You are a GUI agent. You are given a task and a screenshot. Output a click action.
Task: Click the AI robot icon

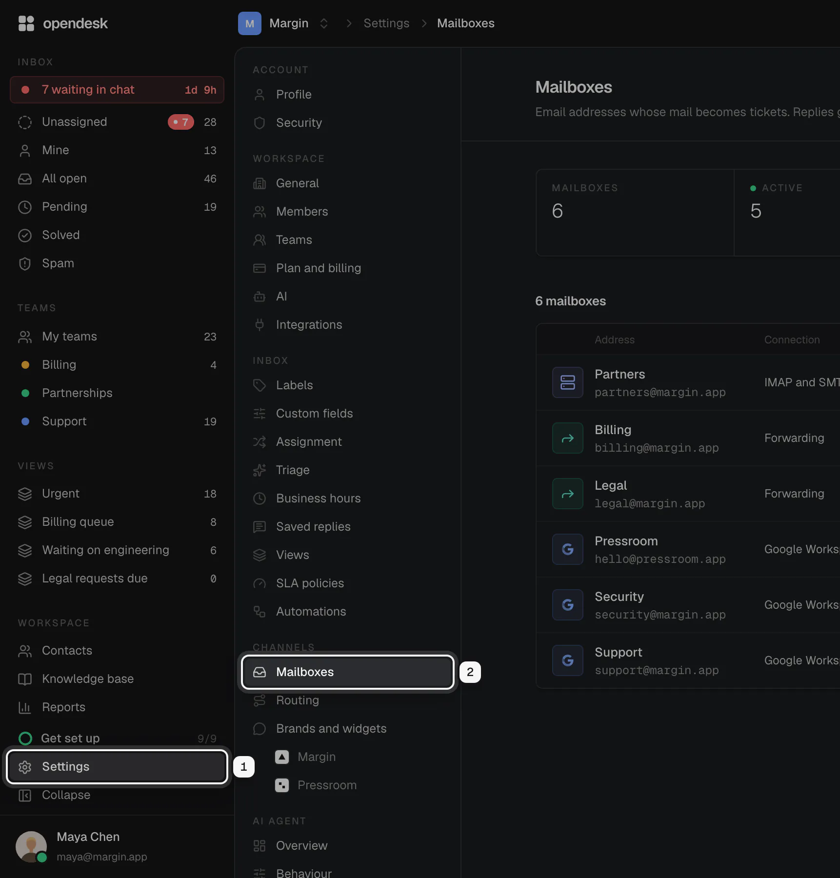click(260, 297)
